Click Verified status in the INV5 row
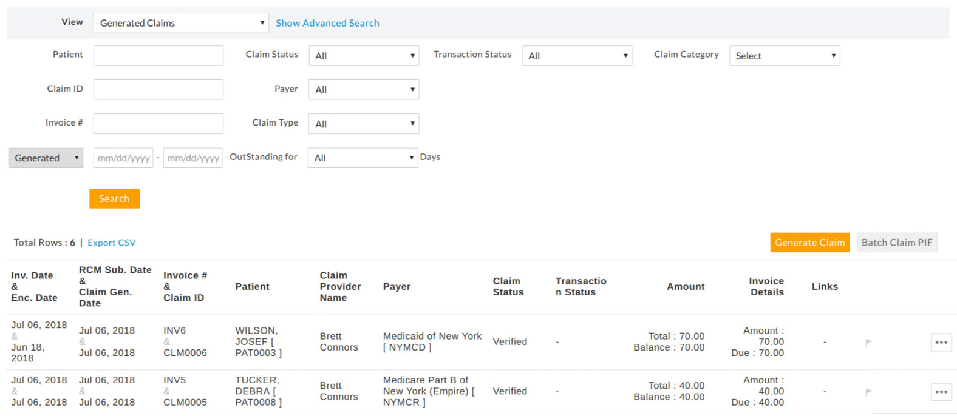This screenshot has width=957, height=416. (510, 392)
